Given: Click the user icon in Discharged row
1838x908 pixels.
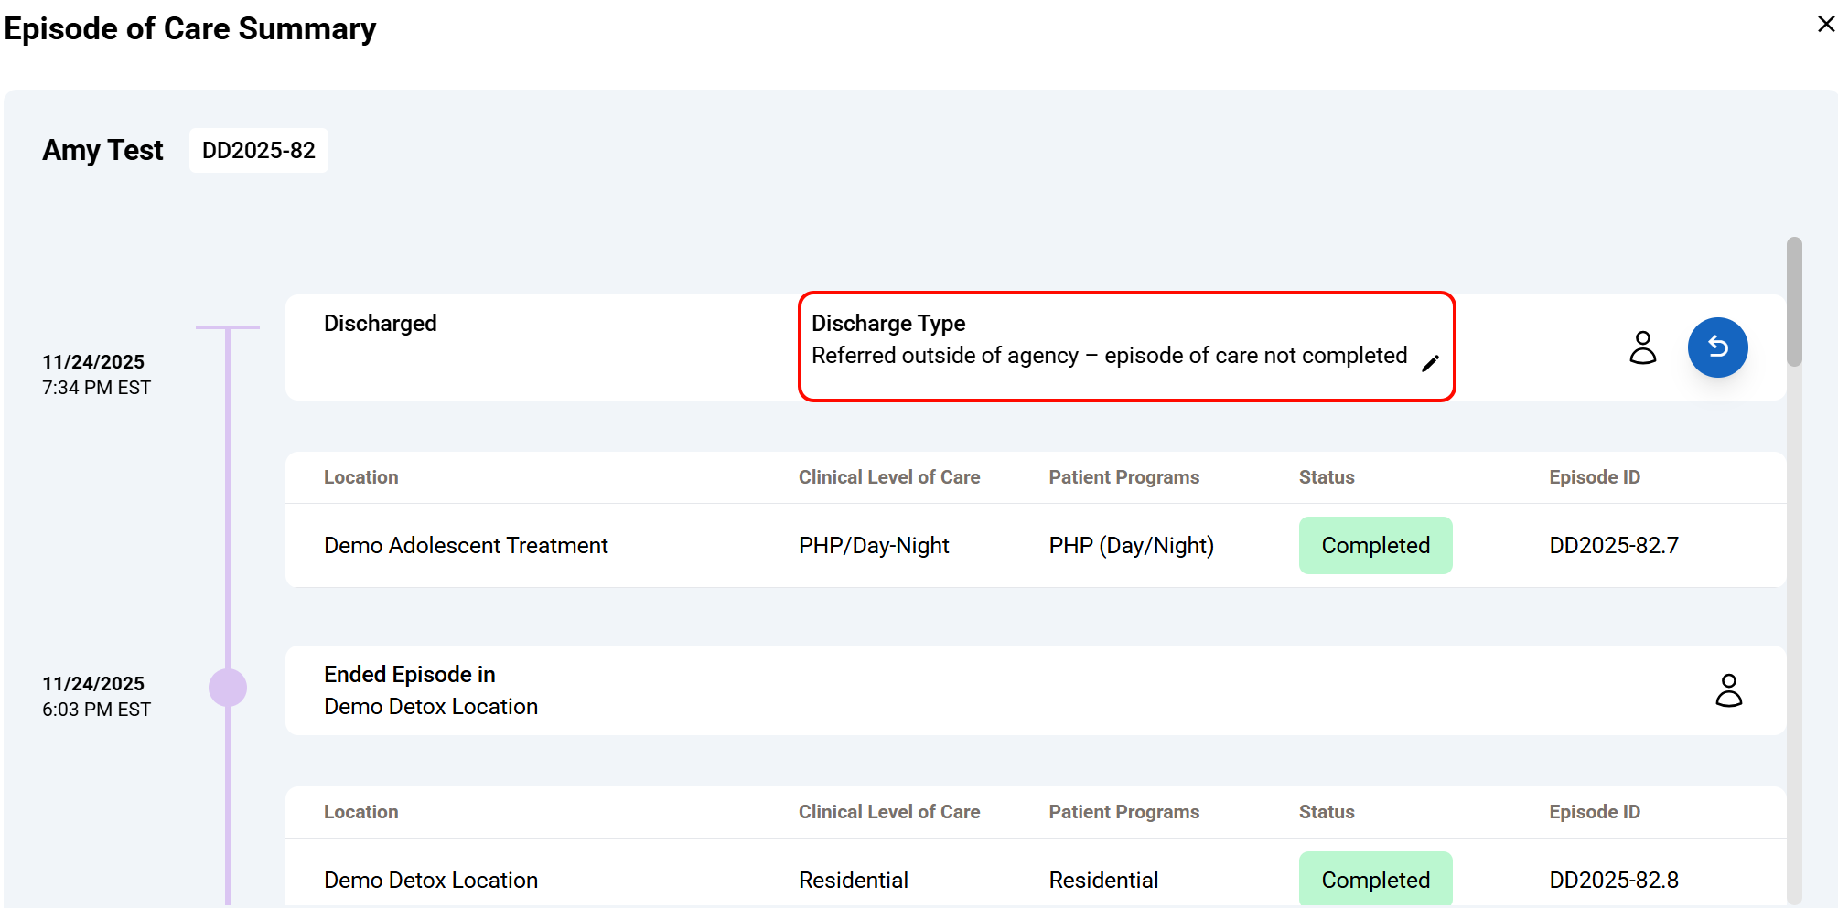Looking at the screenshot, I should (1642, 347).
